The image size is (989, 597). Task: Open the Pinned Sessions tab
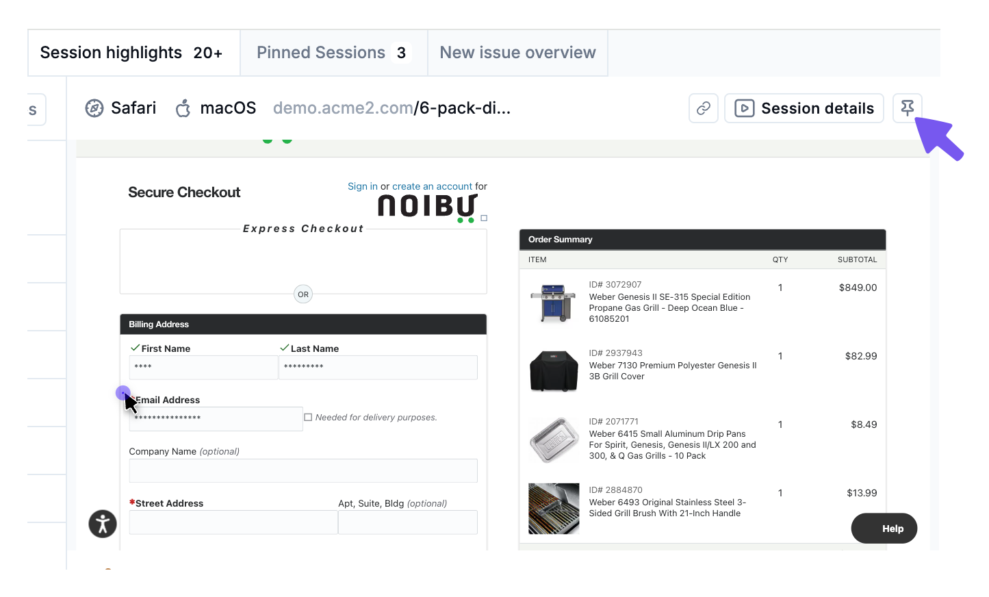click(334, 53)
